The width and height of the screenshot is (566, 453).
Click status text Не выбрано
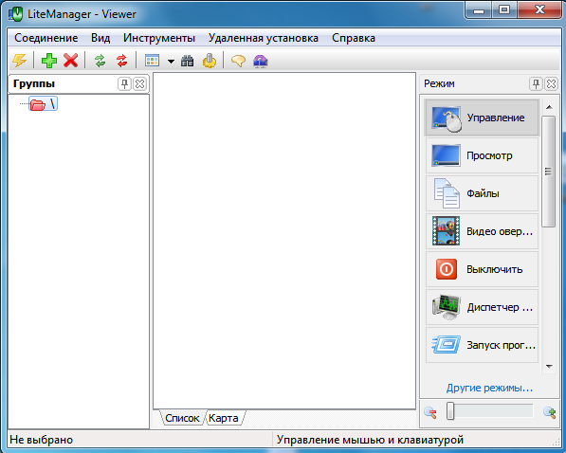pyautogui.click(x=41, y=440)
